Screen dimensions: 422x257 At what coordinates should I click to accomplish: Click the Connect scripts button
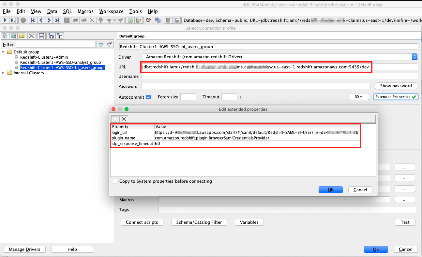[x=142, y=222]
